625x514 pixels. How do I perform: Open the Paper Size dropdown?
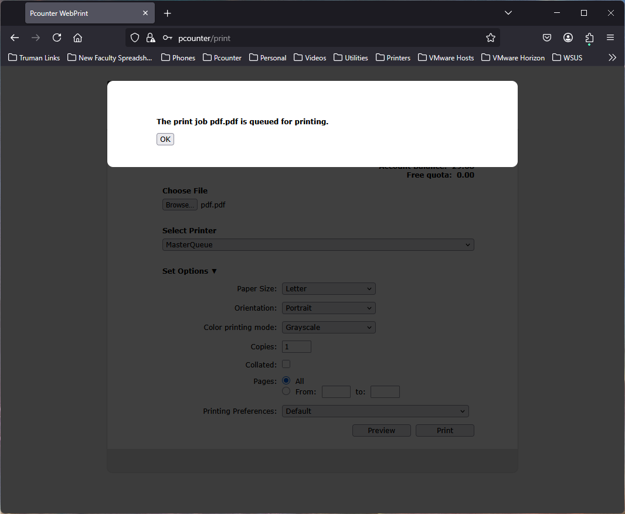coord(329,289)
